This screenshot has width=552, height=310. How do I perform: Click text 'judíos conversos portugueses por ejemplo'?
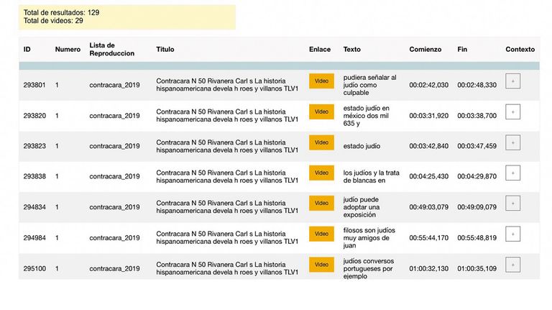click(368, 268)
